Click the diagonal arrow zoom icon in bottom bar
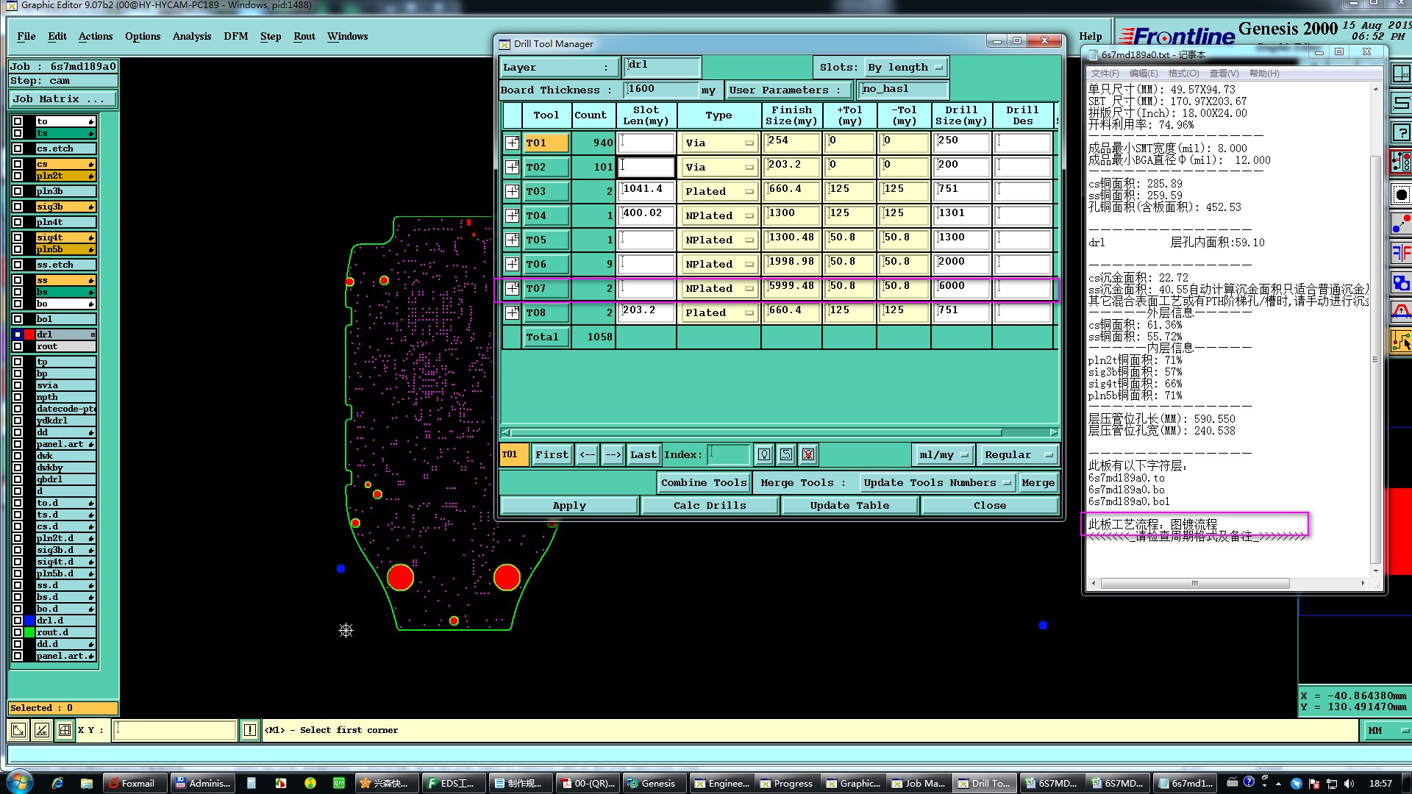This screenshot has height=794, width=1412. coord(18,730)
